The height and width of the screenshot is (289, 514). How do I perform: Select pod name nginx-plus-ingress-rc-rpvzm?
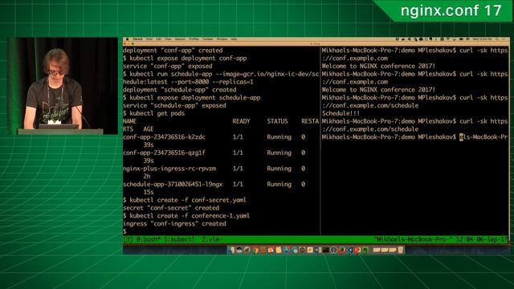click(x=169, y=168)
